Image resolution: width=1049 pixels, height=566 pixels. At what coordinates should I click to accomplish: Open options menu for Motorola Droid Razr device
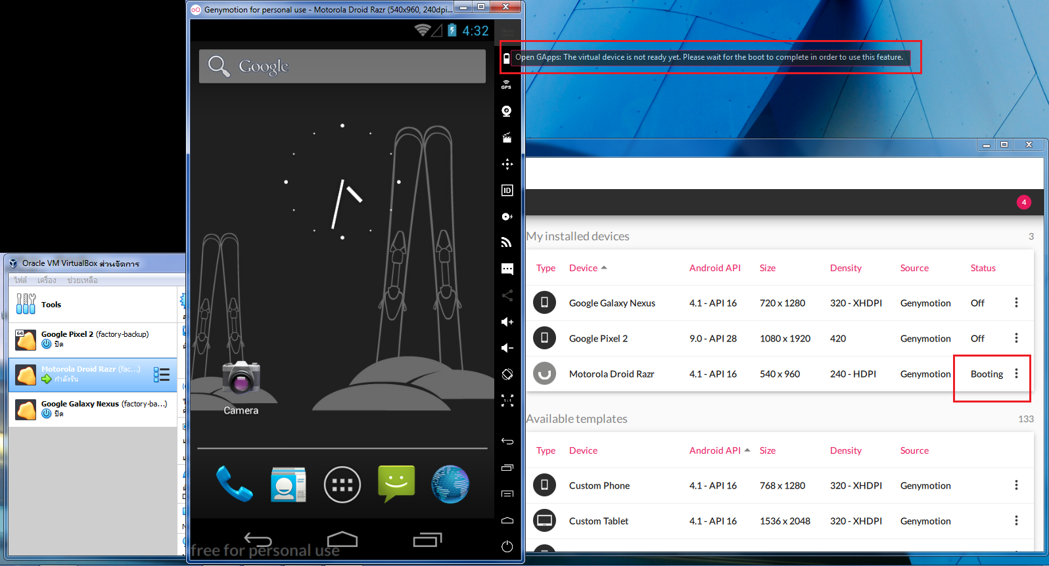1016,374
